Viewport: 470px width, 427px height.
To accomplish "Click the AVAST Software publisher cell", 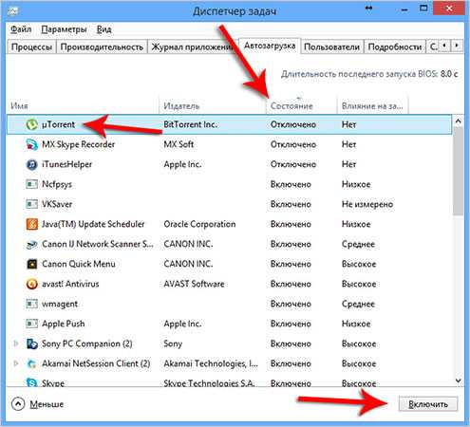I will point(194,284).
